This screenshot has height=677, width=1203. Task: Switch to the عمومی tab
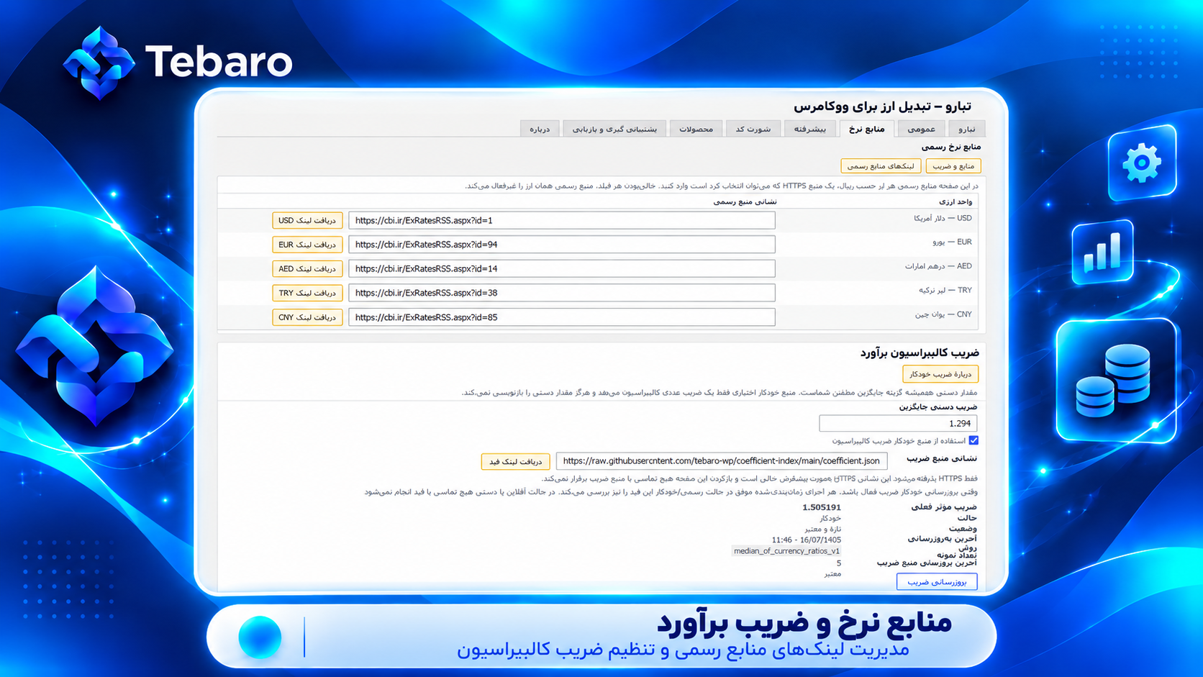tap(921, 129)
